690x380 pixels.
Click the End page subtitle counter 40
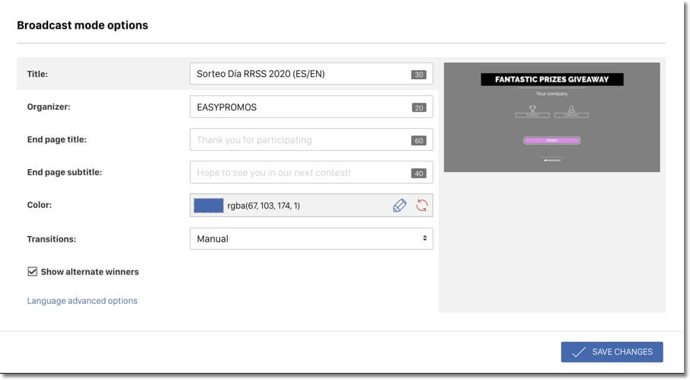[418, 174]
